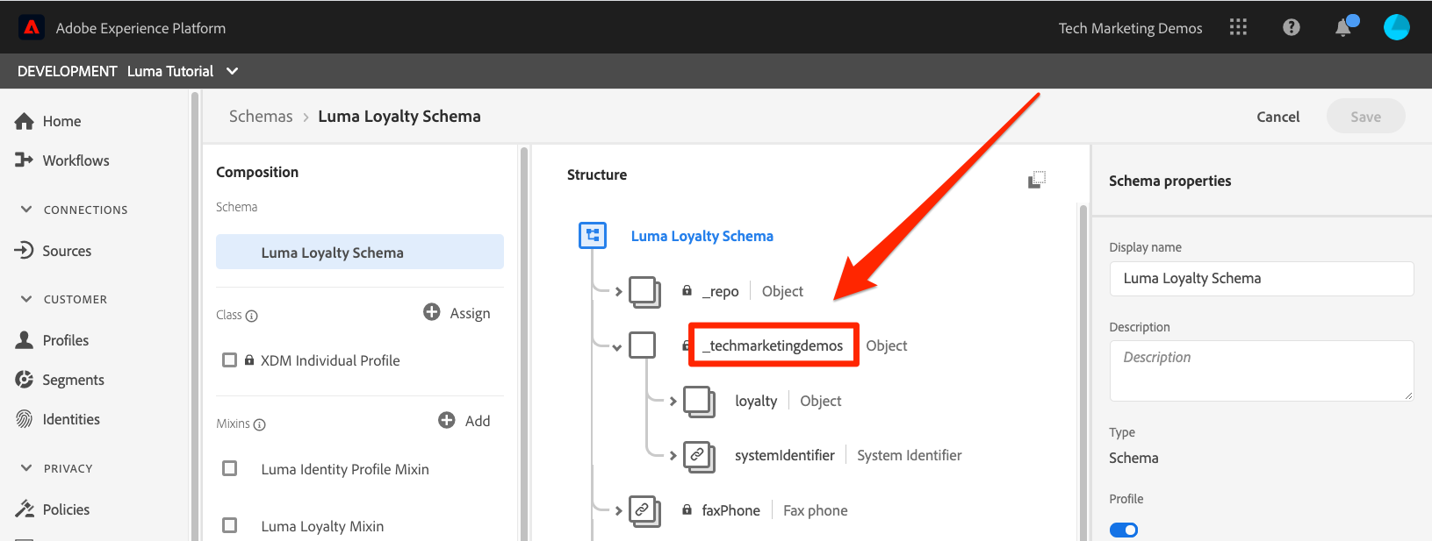Check the XDM Individual Profile checkbox
The height and width of the screenshot is (541, 1432).
click(x=230, y=360)
